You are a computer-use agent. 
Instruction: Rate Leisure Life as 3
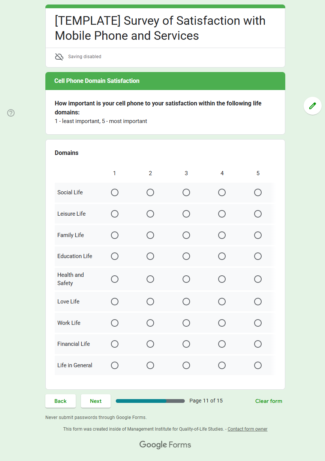186,214
